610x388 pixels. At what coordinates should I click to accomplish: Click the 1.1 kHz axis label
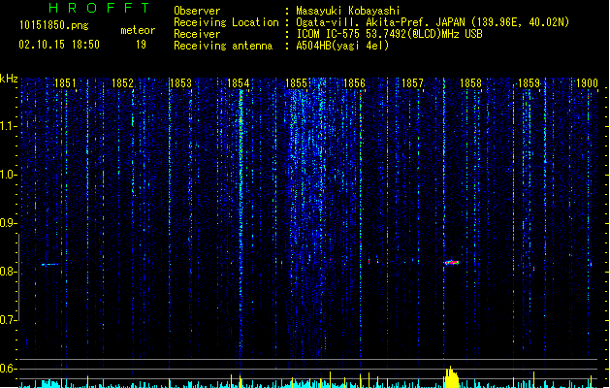[x=8, y=126]
